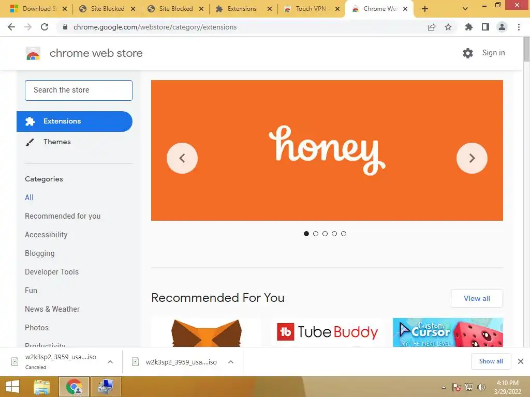Screen dimensions: 530x397
Task: Open the Custom Cursor extension card
Action: [448, 332]
